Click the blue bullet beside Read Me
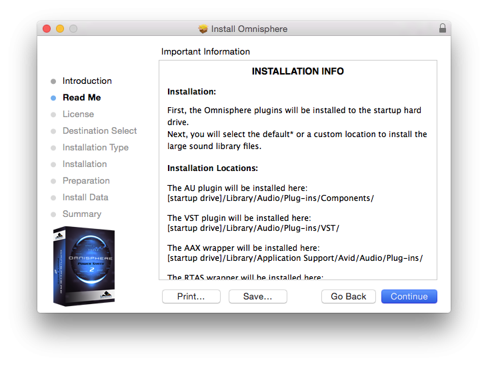Image resolution: width=488 pixels, height=366 pixels. point(53,98)
